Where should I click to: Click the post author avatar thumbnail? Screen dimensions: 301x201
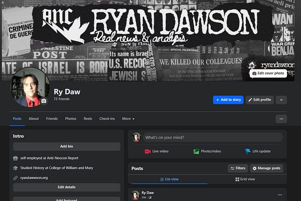(135, 195)
